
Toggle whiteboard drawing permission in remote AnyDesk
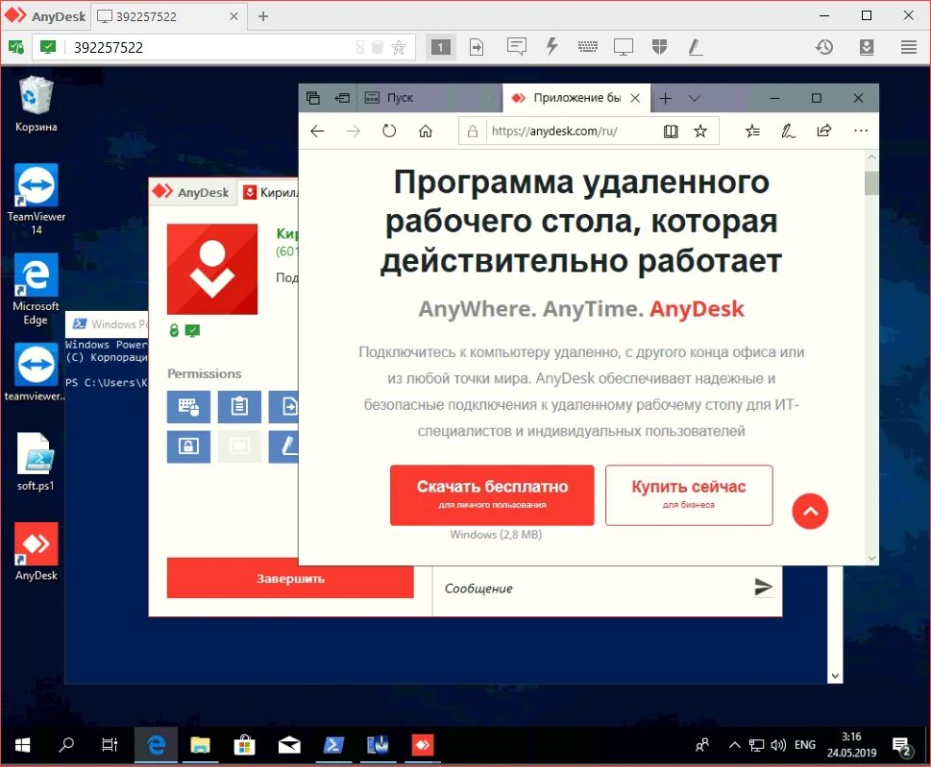(x=283, y=446)
